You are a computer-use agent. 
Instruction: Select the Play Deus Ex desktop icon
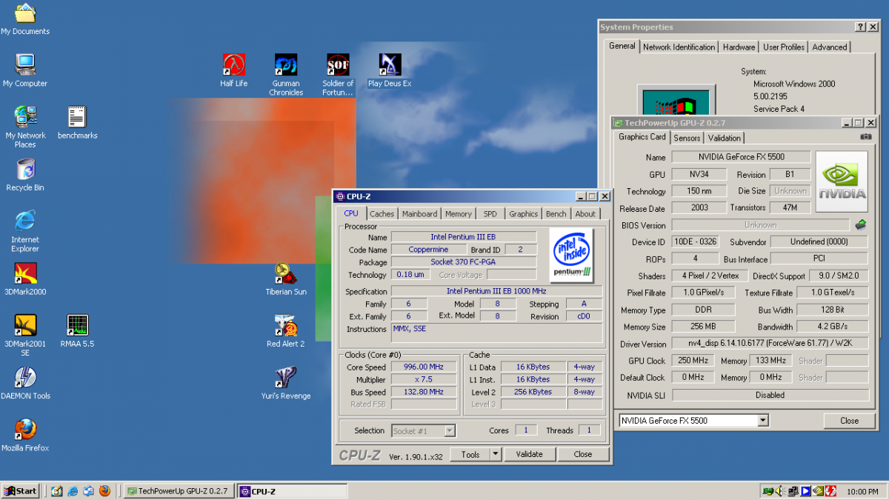click(x=390, y=65)
